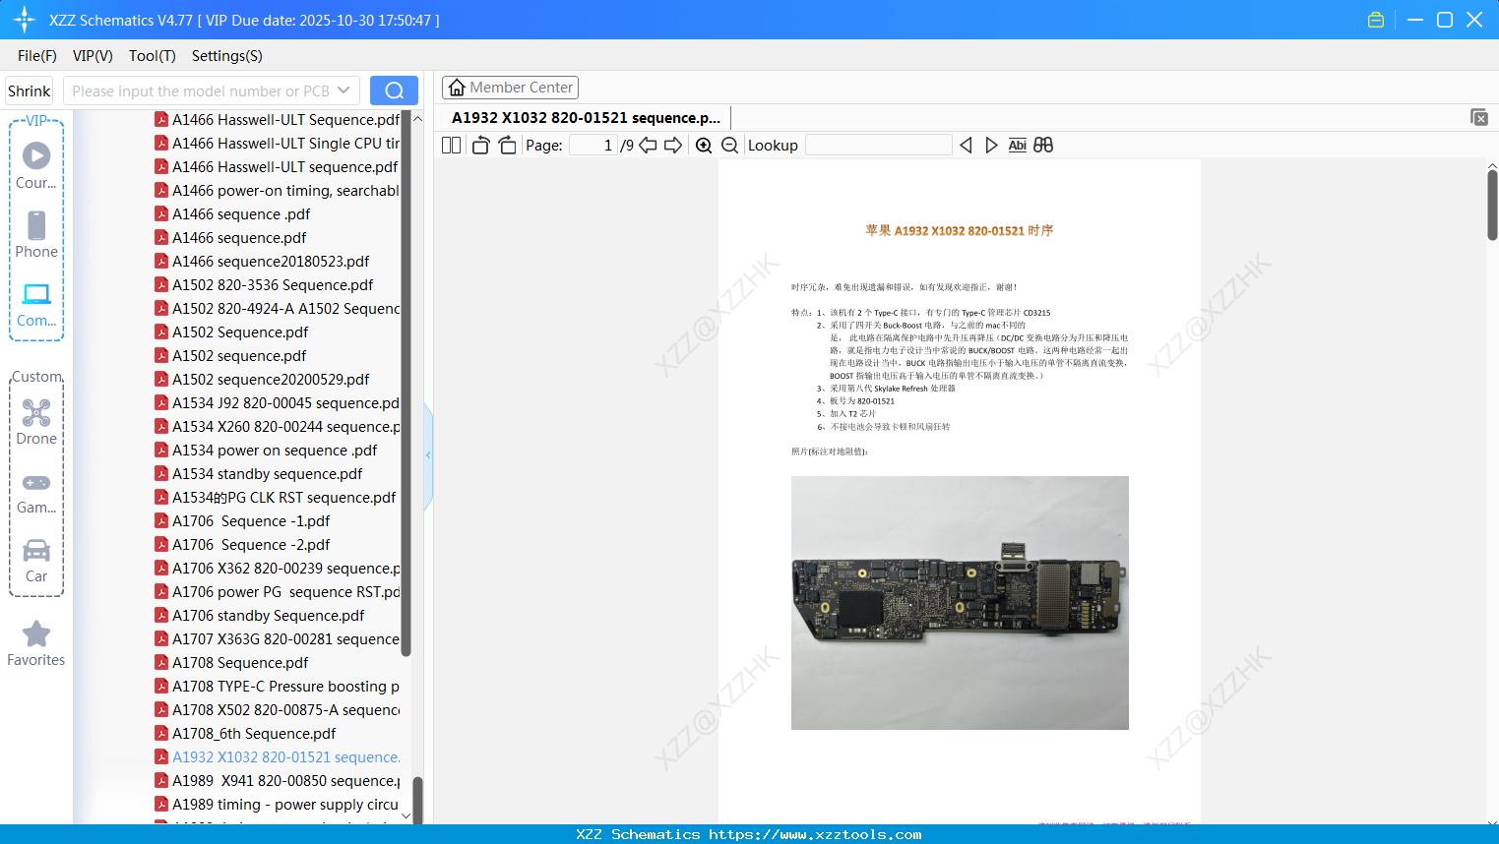The width and height of the screenshot is (1499, 844).
Task: Rotate the page clockwise
Action: 508,146
